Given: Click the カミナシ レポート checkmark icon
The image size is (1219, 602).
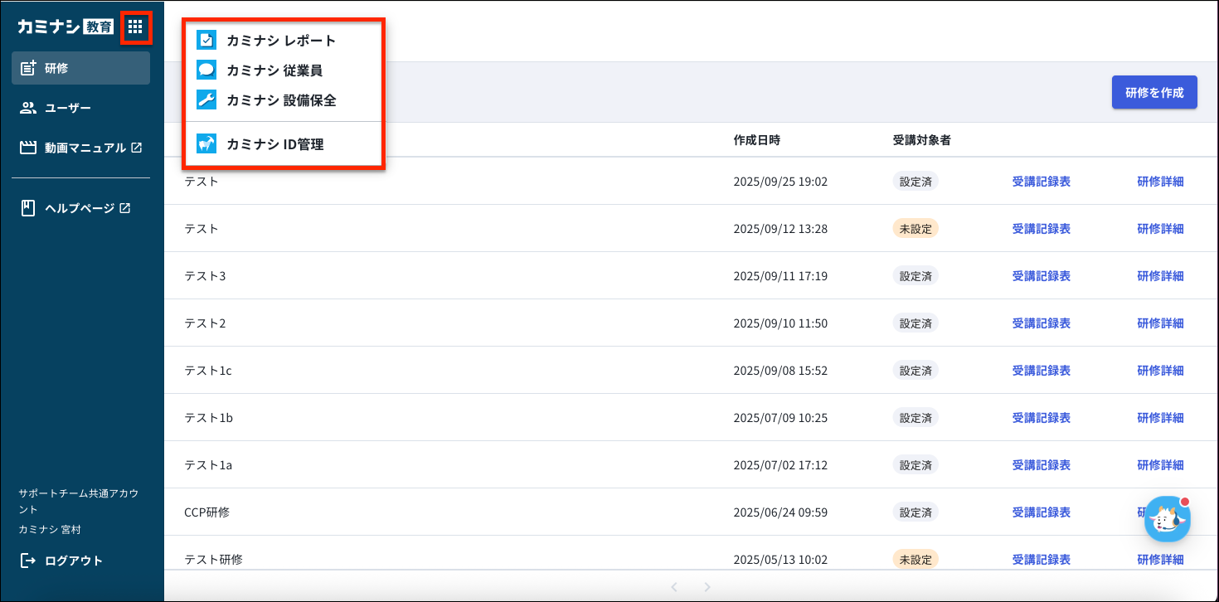Looking at the screenshot, I should click(x=206, y=40).
